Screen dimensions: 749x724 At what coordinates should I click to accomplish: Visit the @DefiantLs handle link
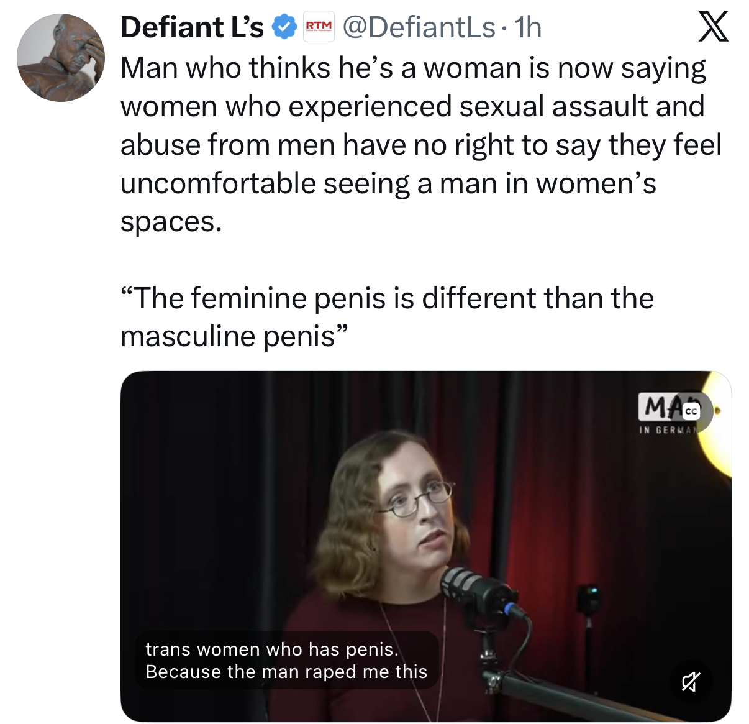pos(419,27)
